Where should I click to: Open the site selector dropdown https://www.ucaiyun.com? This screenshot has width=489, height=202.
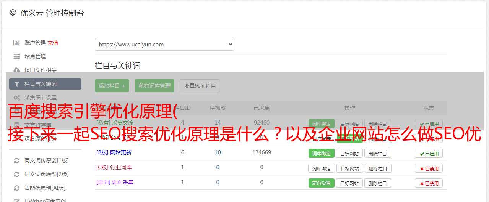[x=164, y=44]
